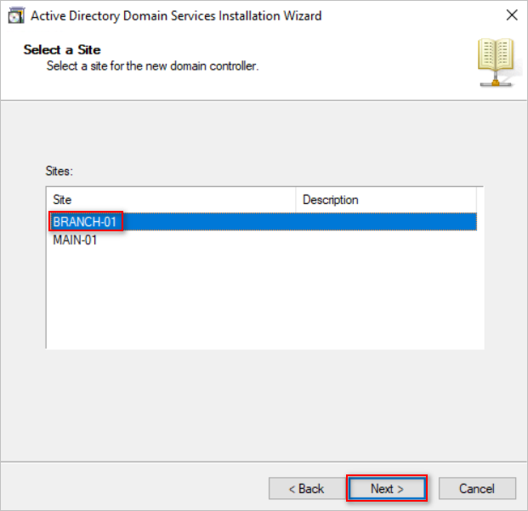Click the Description column header
The height and width of the screenshot is (511, 528).
tap(386, 200)
